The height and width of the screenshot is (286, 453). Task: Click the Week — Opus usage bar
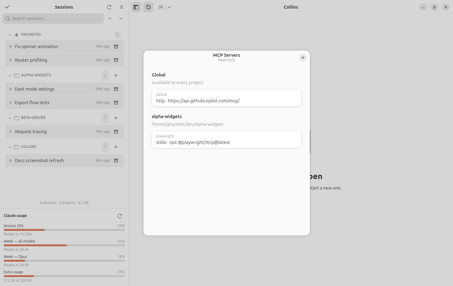click(x=64, y=261)
